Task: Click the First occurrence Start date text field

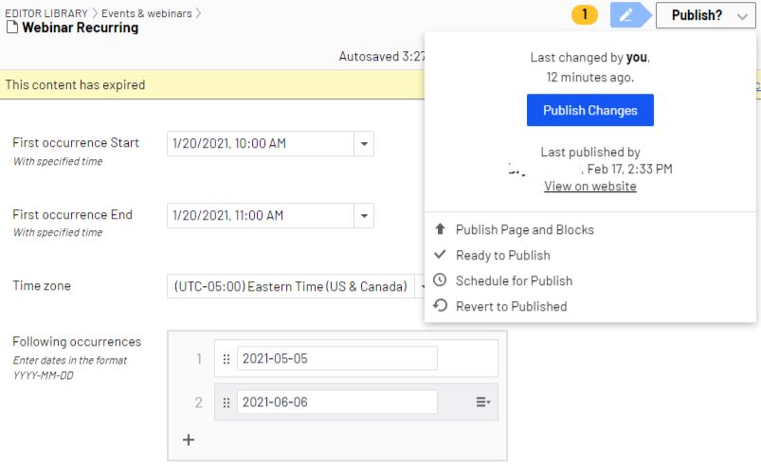Action: click(261, 145)
